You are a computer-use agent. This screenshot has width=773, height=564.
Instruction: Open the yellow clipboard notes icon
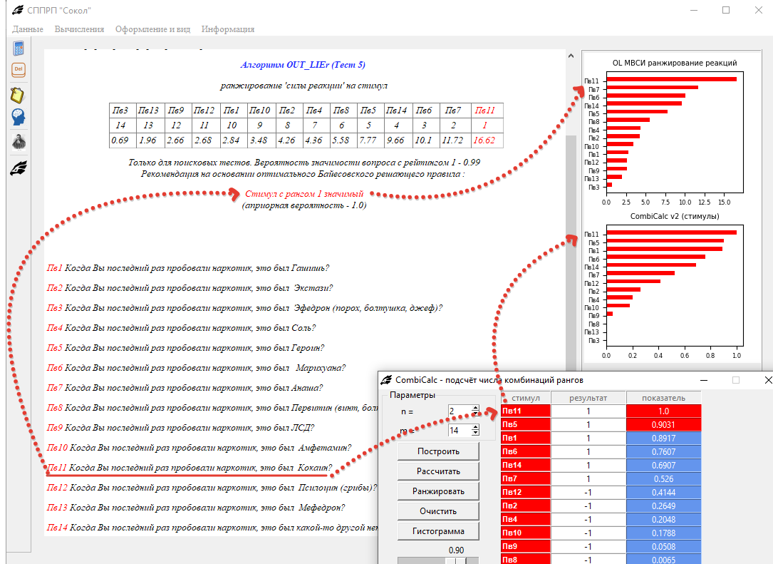[19, 96]
